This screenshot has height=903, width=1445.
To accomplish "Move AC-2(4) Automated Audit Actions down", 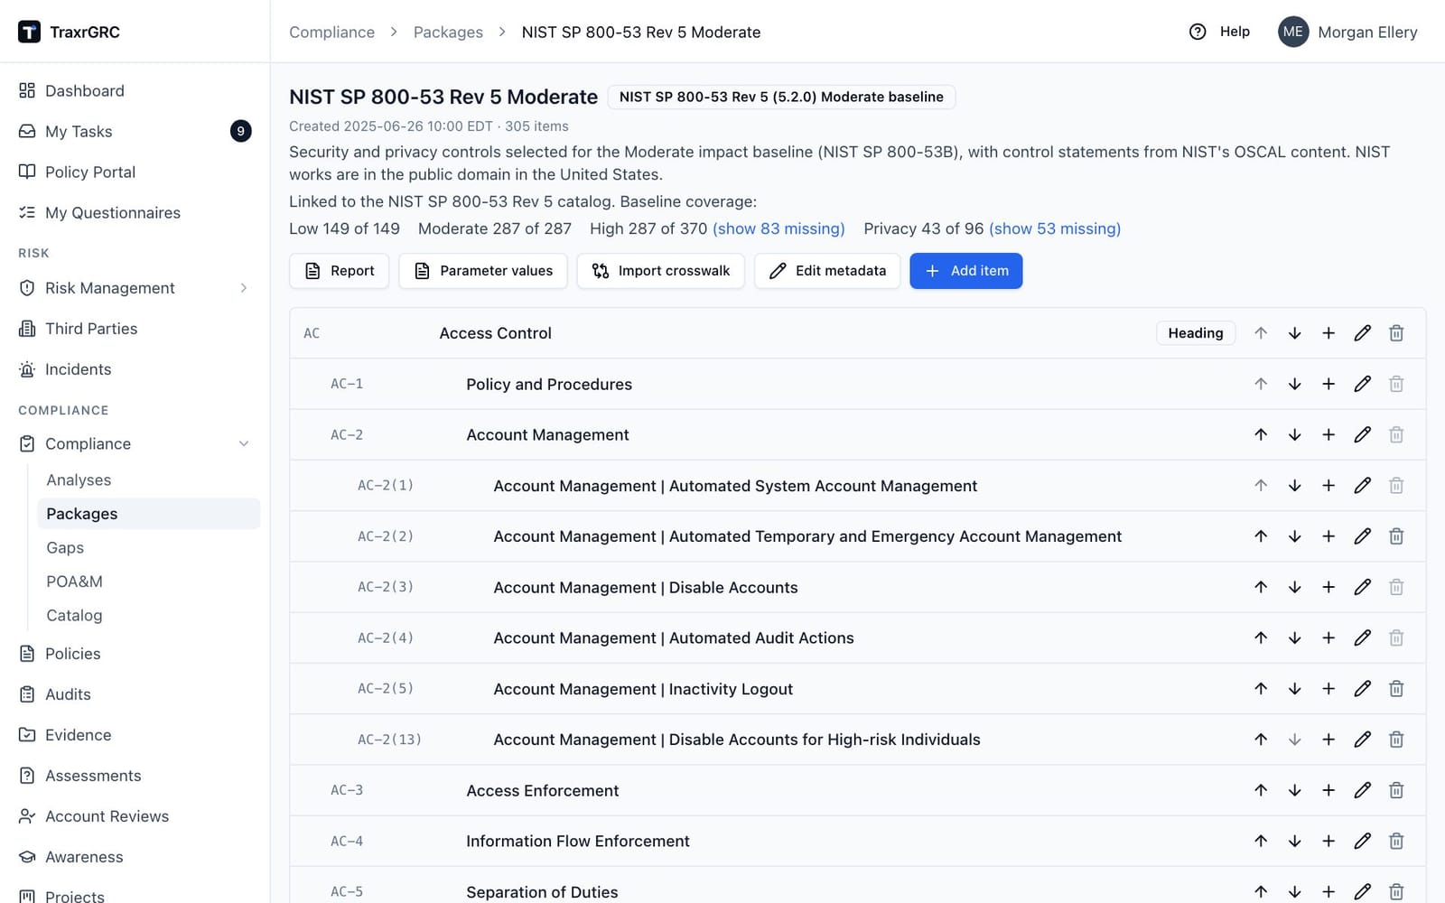I will tap(1294, 638).
